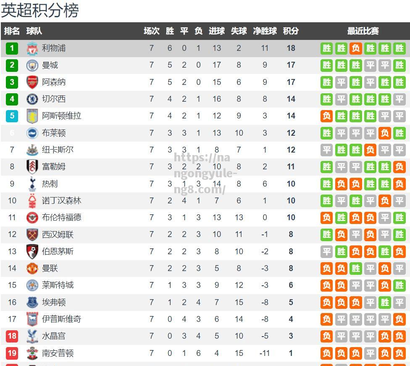The image size is (410, 366).
Task: Select the 最近比赛 recent matches header
Action: 363,31
